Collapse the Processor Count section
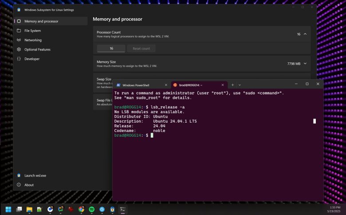The image size is (346, 215). (305, 34)
